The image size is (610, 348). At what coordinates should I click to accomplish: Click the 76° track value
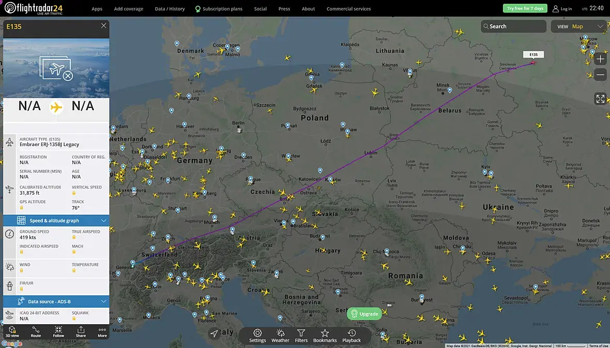click(75, 208)
